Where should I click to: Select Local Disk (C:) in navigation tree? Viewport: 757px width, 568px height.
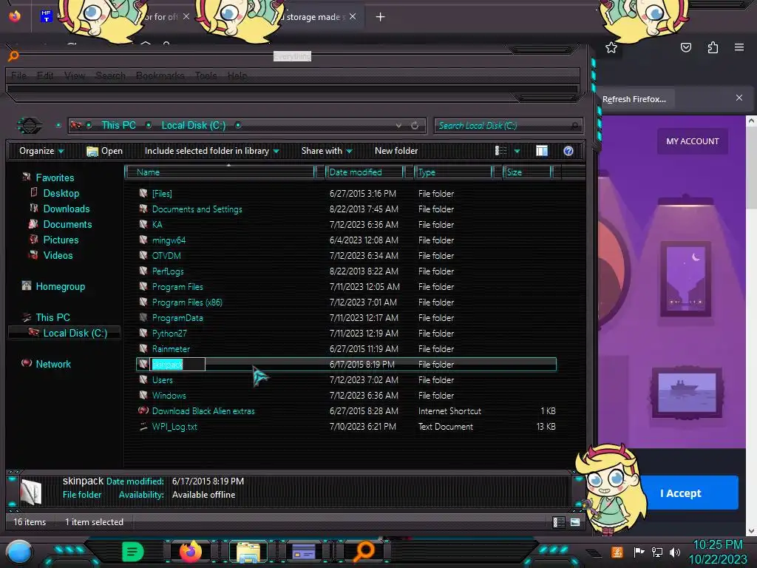click(x=75, y=333)
